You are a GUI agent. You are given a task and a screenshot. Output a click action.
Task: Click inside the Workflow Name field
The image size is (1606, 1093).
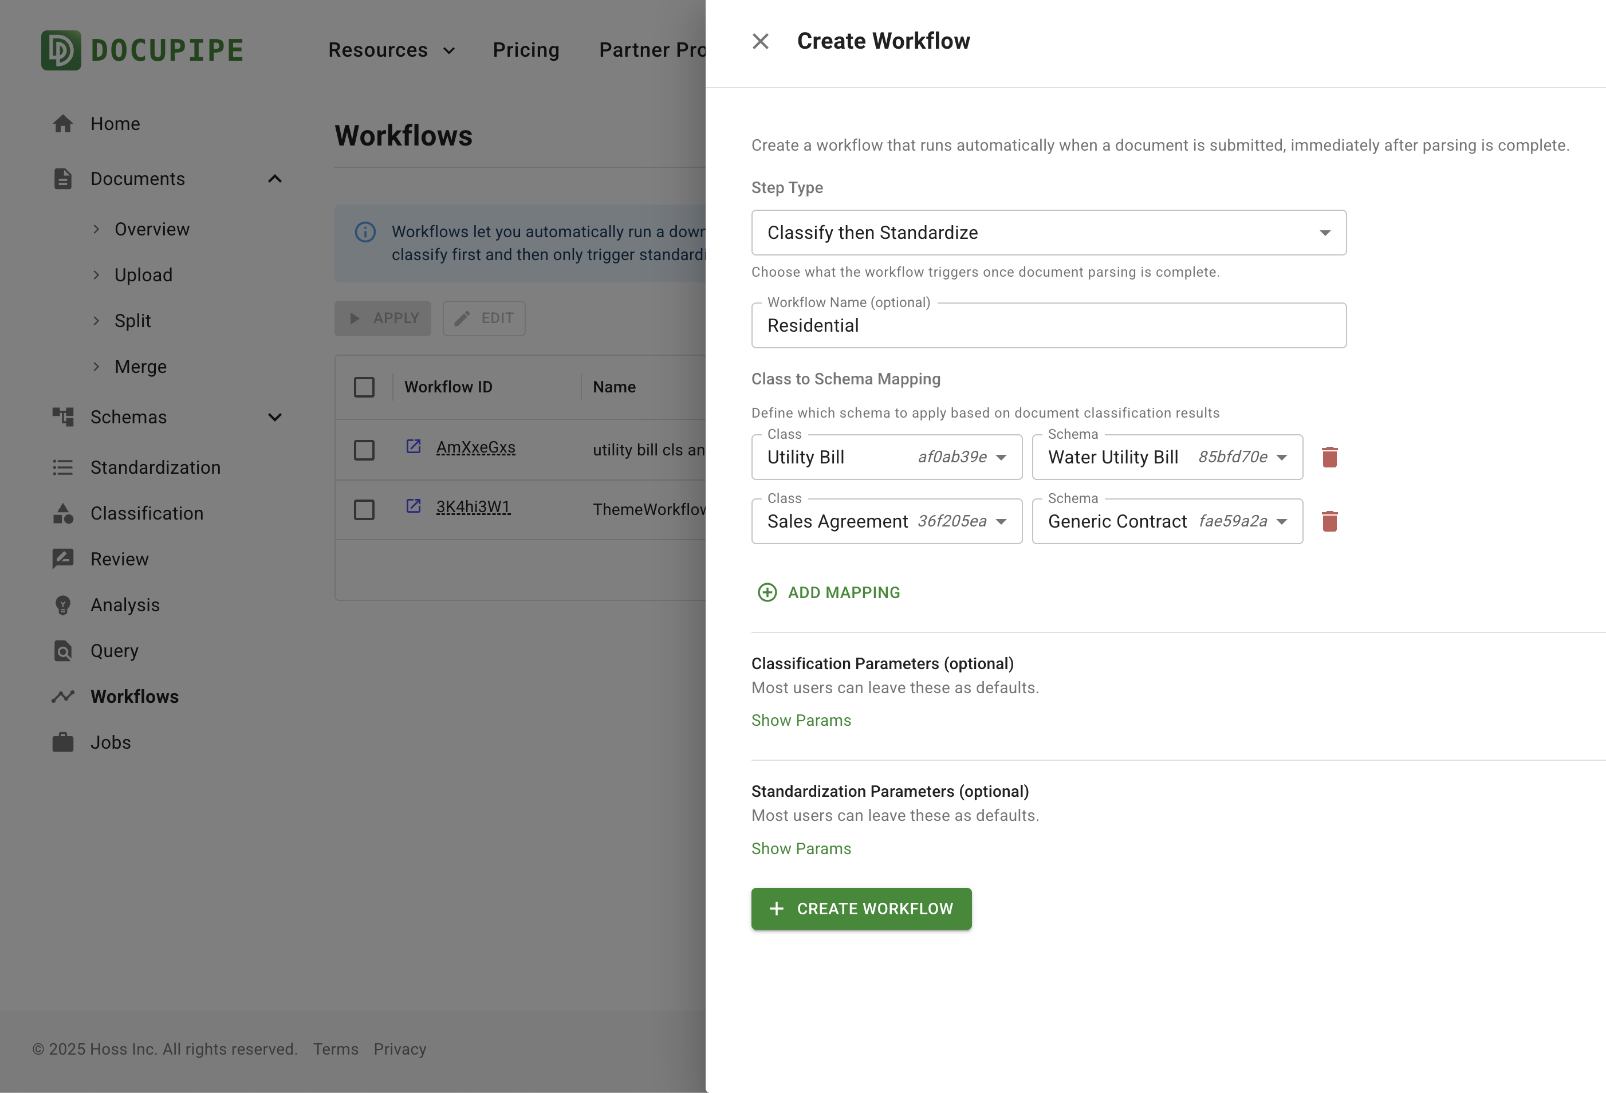1048,325
